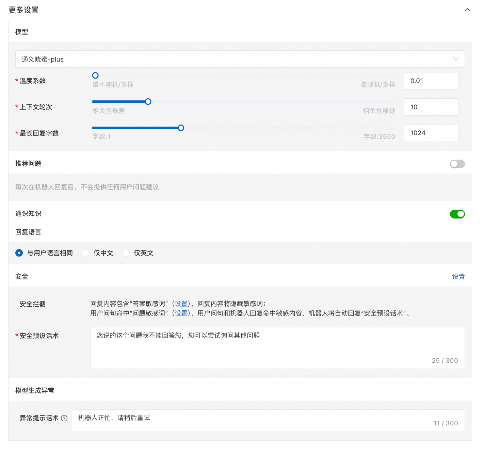Open the 通义晓蜜-plus model dropdown
The width and height of the screenshot is (484, 454).
click(240, 59)
